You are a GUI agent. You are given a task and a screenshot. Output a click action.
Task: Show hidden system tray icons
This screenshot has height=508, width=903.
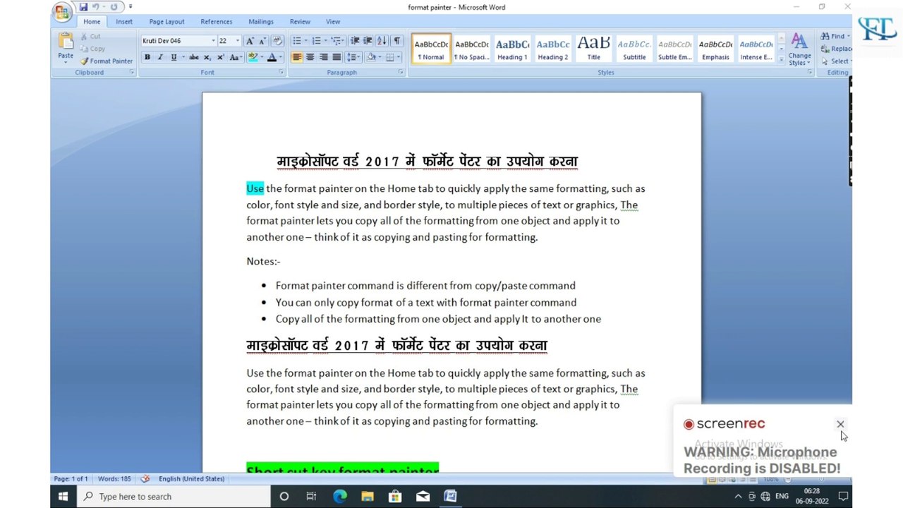pos(738,497)
